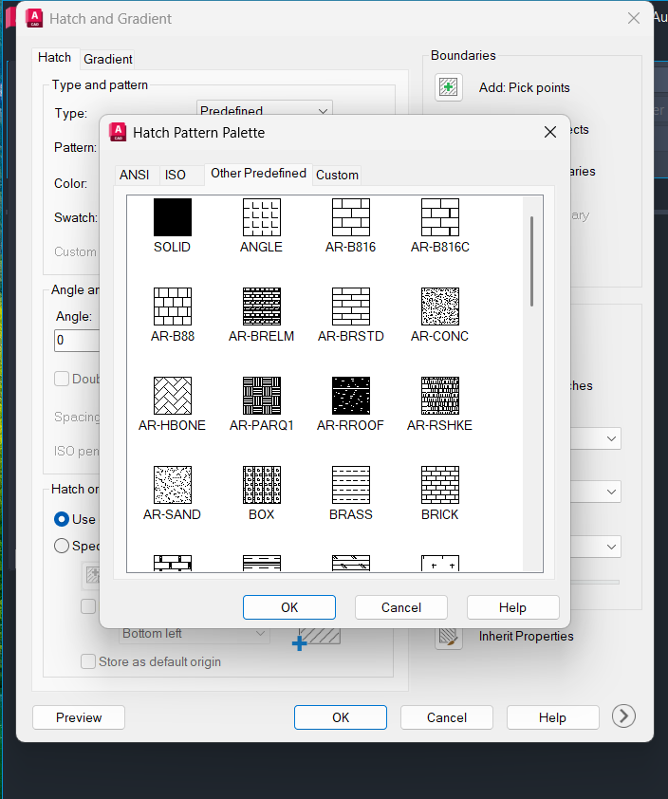668x799 pixels.
Task: Click OK in Hatch Pattern Palette
Action: [x=289, y=607]
